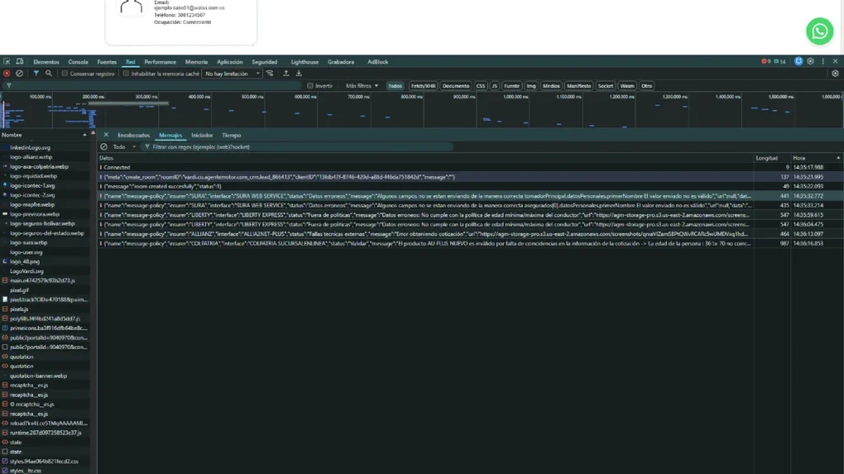Image resolution: width=844 pixels, height=474 pixels.
Task: Select logo-allianz.webp in request list
Action: tap(31, 157)
